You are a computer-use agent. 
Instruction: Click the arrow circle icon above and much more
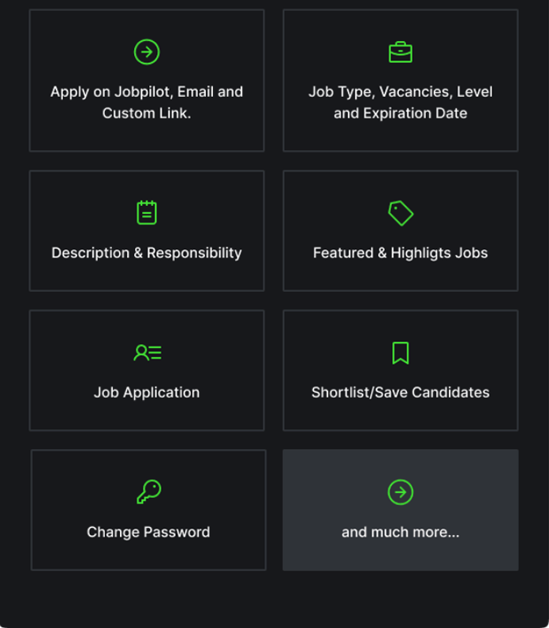401,492
